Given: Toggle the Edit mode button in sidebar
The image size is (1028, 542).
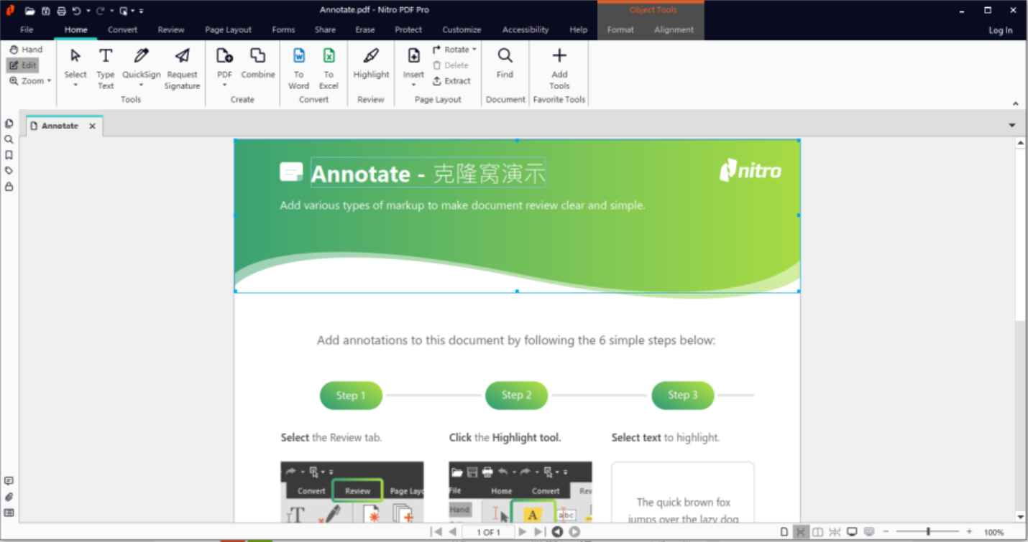Looking at the screenshot, I should pyautogui.click(x=24, y=65).
